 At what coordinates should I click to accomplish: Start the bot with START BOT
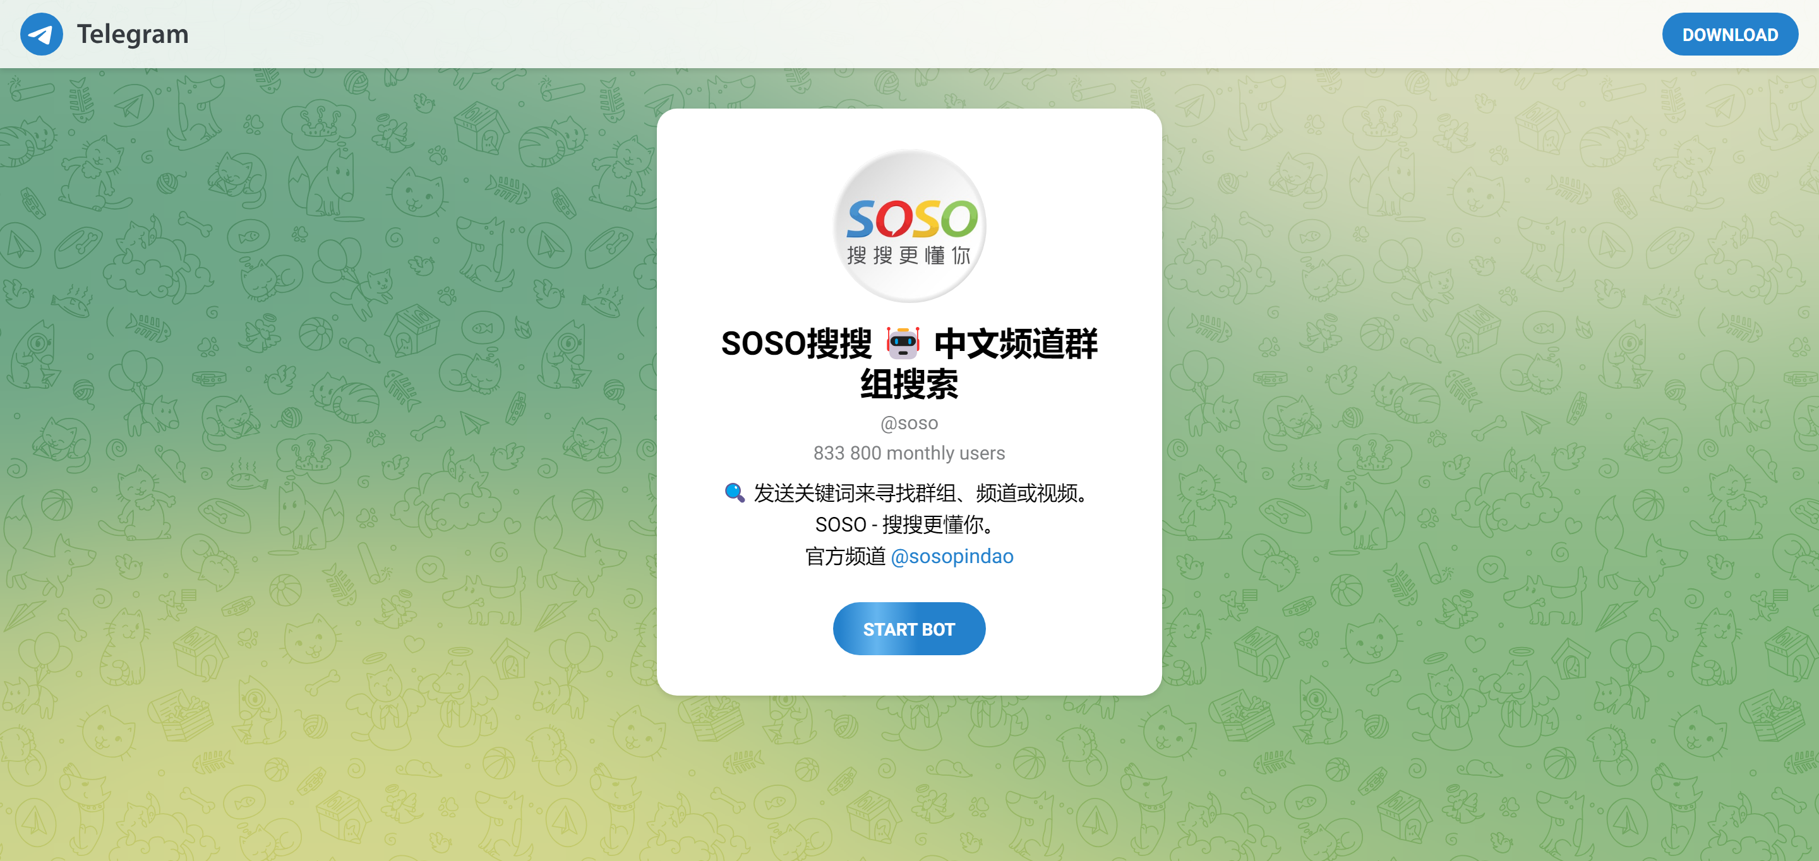click(x=909, y=629)
